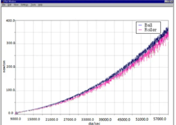Click the 400.0 y-axis tick value
Image resolution: width=176 pixels, height=125 pixels.
tap(10, 21)
